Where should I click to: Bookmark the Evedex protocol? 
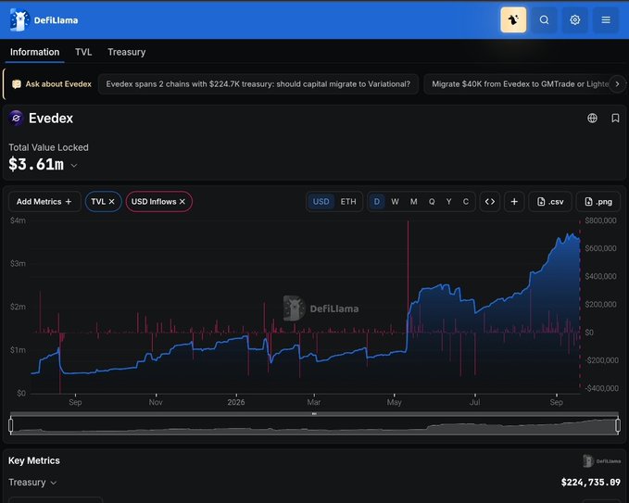[615, 118]
